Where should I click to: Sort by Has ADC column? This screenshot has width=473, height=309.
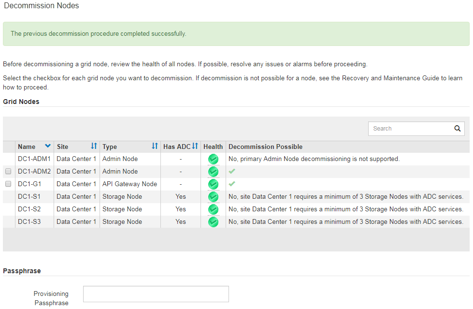point(195,146)
